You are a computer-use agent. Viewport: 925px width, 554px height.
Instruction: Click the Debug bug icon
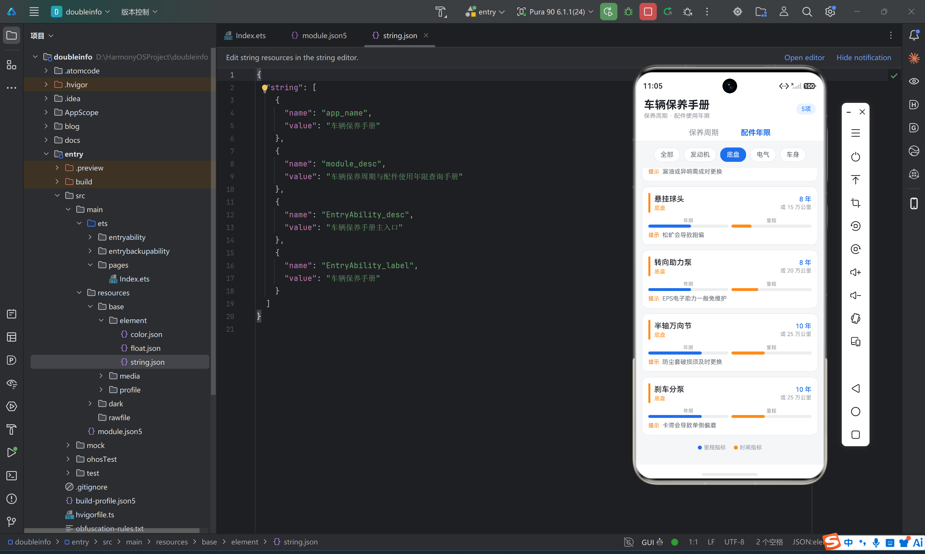coord(628,12)
